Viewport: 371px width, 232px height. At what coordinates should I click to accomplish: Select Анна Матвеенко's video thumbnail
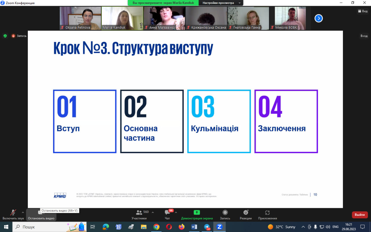pos(164,18)
